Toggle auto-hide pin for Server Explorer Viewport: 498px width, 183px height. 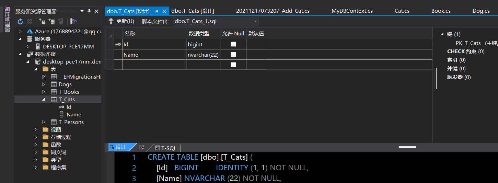[89, 11]
